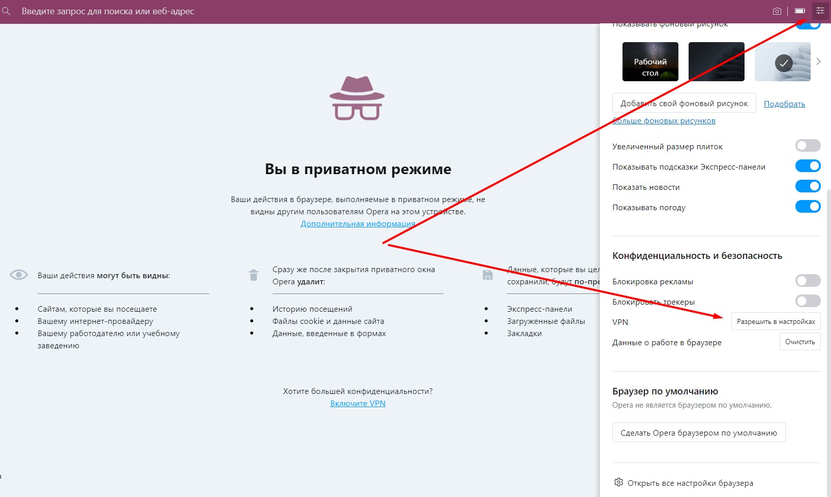The image size is (831, 497).
Task: Click Вашему интернет-провайдеру list item
Action: [x=95, y=321]
